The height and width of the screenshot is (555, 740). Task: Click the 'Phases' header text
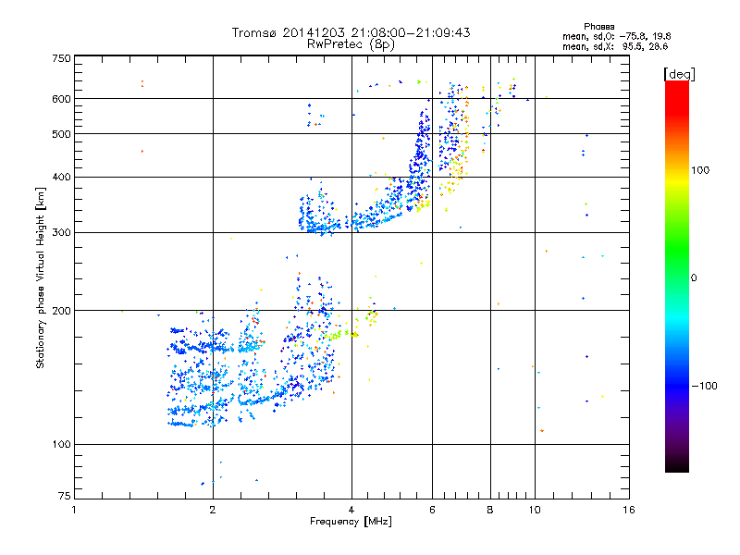point(598,27)
